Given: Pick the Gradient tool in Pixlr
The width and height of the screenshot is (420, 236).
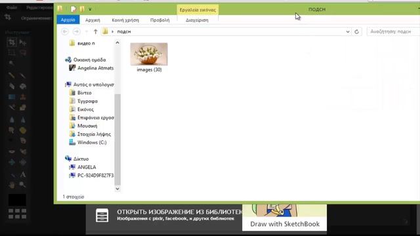Looking at the screenshot, I should click(x=12, y=96).
